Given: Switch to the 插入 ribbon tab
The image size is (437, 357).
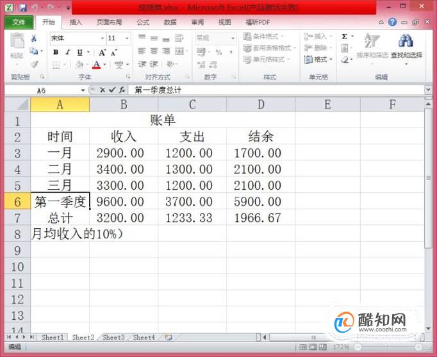Looking at the screenshot, I should (x=76, y=22).
